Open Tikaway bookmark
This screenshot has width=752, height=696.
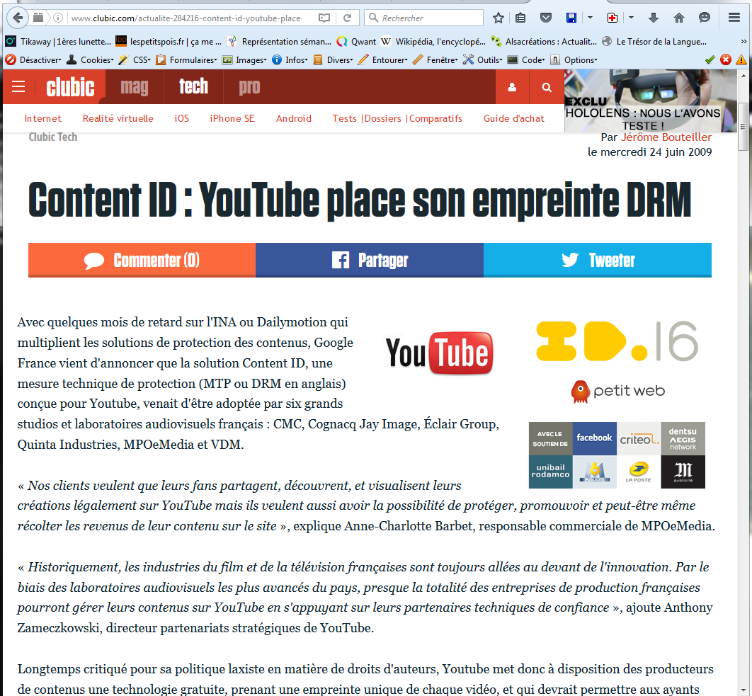[58, 42]
